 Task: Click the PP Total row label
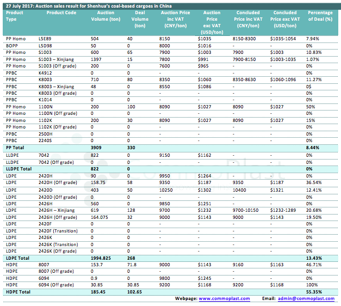coord(15,148)
